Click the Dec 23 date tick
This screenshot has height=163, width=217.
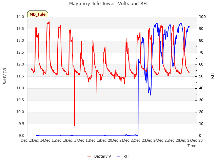coord(140,140)
